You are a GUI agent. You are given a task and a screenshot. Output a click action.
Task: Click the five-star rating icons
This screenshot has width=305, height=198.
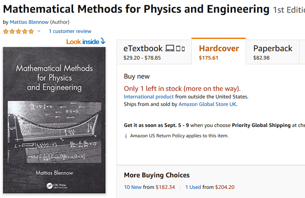click(19, 31)
